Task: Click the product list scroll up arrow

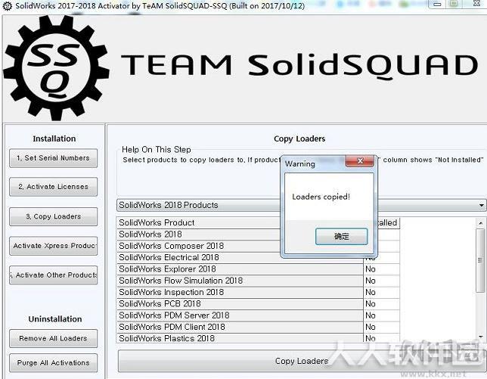Action: click(480, 223)
